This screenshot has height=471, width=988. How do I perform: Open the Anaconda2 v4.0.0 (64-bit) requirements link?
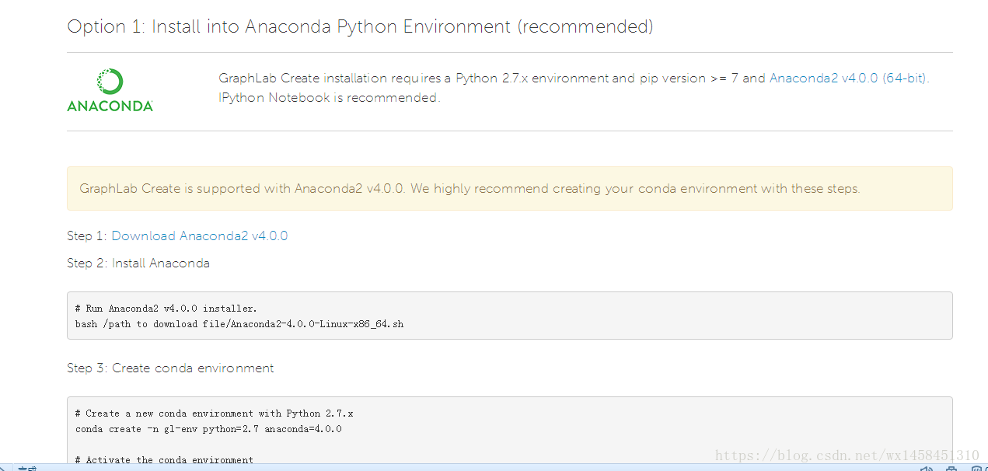click(x=848, y=78)
